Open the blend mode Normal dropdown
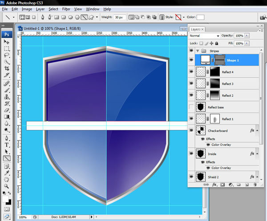Viewport: 267px width, 221px height. [x=204, y=36]
